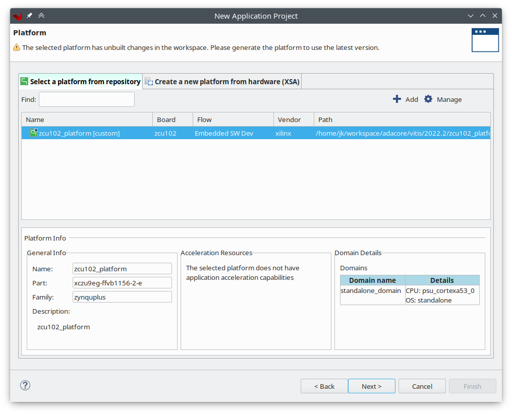Click the Add platform link
512x414 pixels.
click(412, 99)
